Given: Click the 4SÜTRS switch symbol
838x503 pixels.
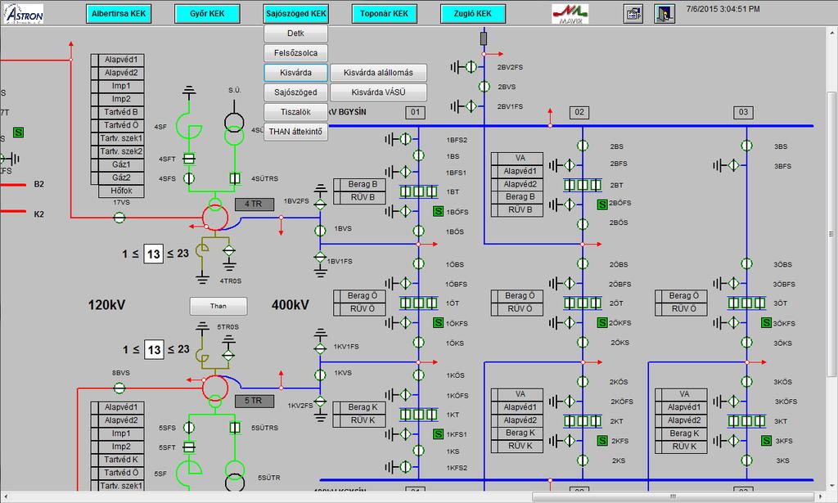Looking at the screenshot, I should click(x=235, y=178).
